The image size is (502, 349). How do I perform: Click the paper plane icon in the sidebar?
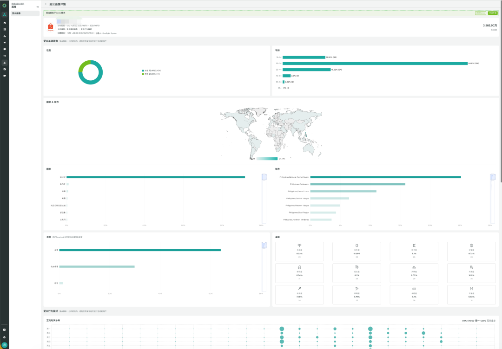[5, 43]
